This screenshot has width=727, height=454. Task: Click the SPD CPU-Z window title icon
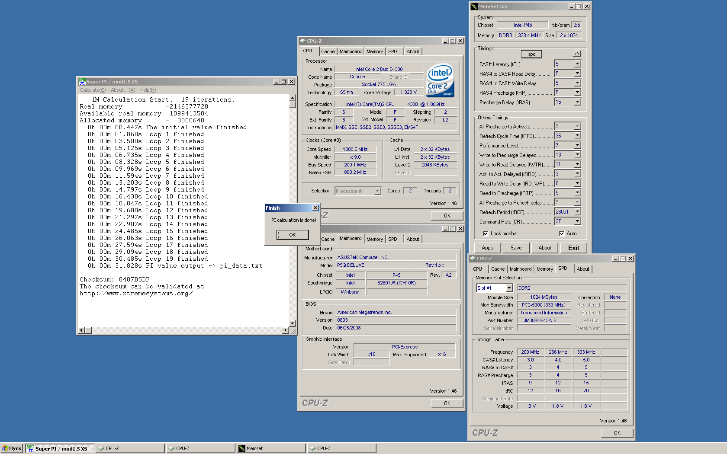(x=473, y=259)
